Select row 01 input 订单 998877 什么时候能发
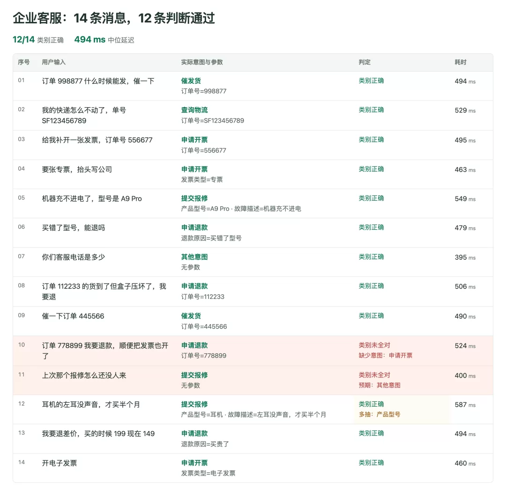The width and height of the screenshot is (506, 488). (98, 81)
